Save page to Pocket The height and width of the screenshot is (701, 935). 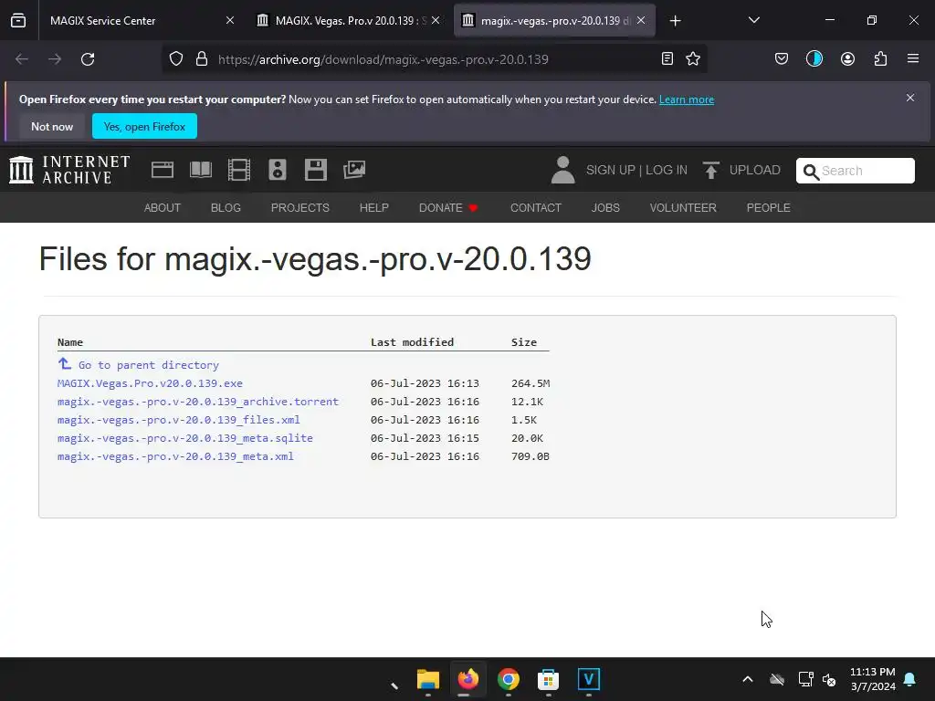click(782, 58)
